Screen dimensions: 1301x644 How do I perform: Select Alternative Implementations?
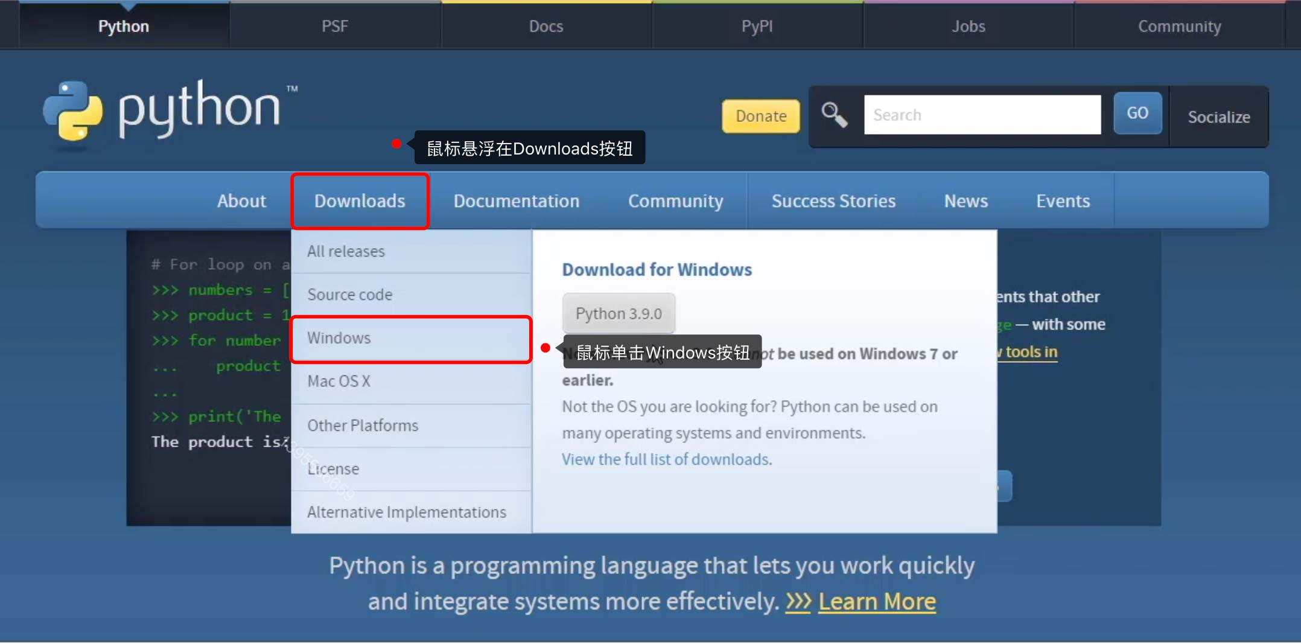[x=407, y=511]
